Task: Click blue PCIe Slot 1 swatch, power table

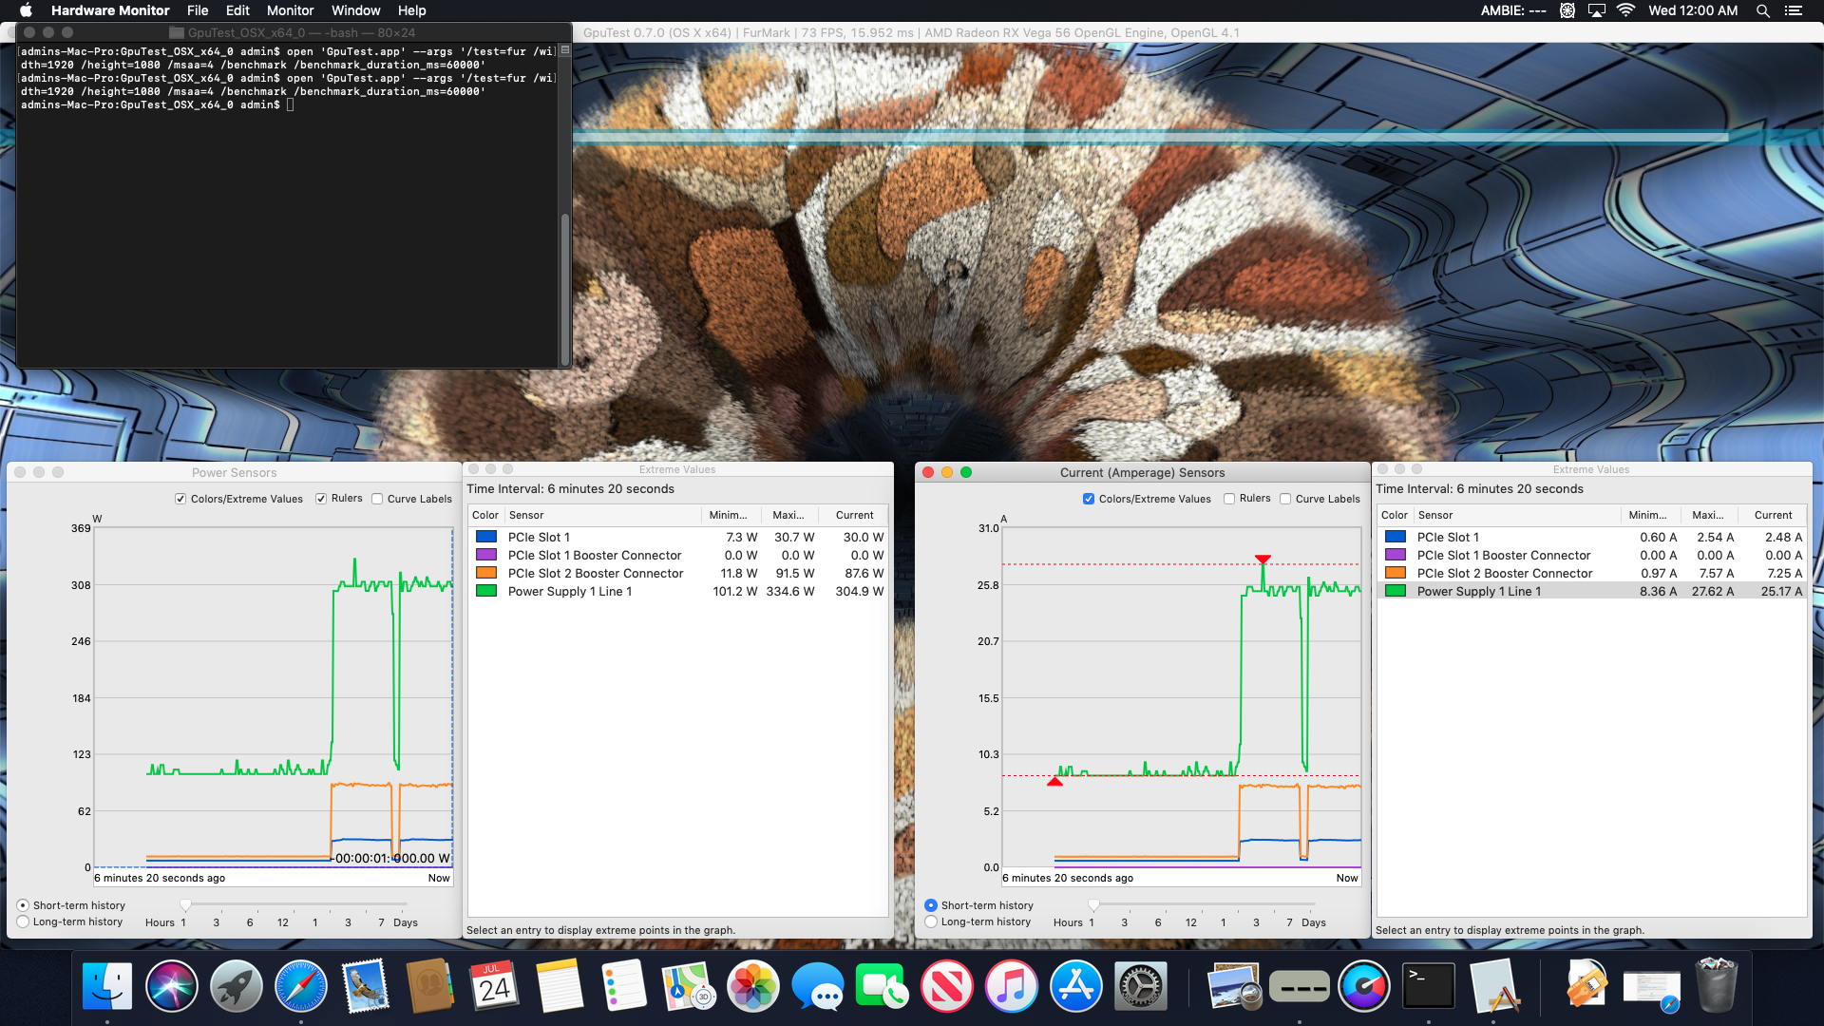Action: coord(486,537)
